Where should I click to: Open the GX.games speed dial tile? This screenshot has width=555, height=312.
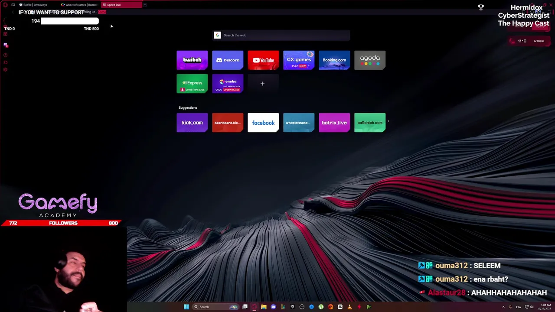point(299,60)
